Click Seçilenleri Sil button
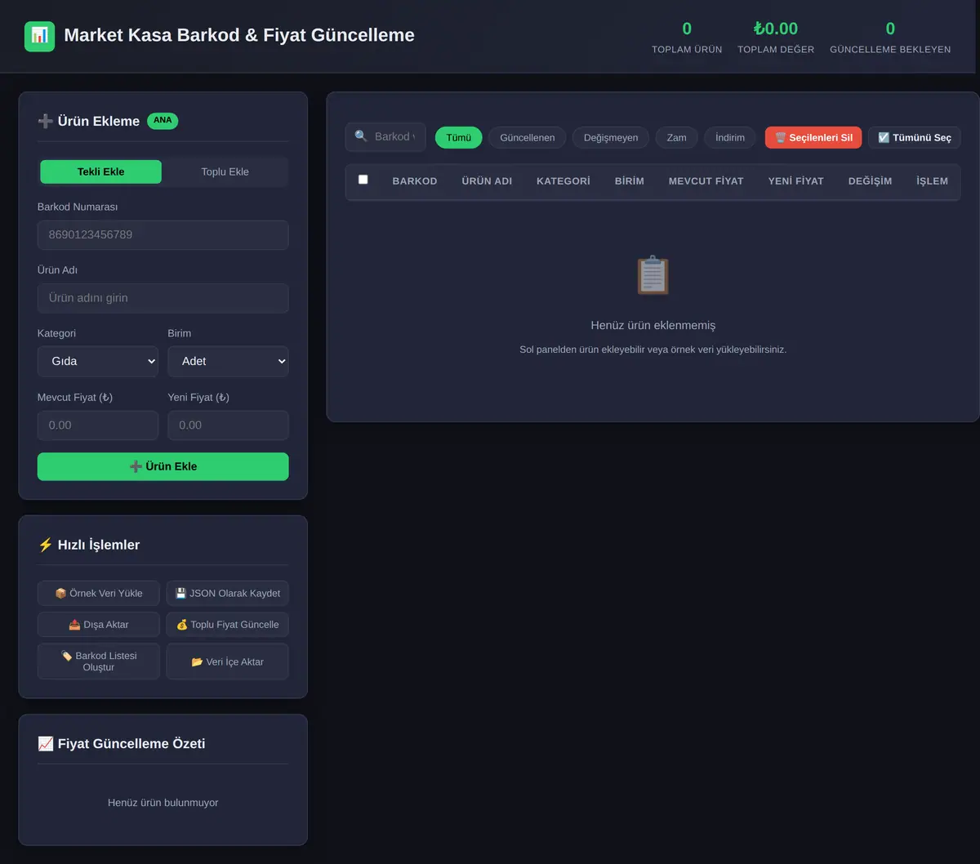Screen dimensions: 980x864 point(813,137)
